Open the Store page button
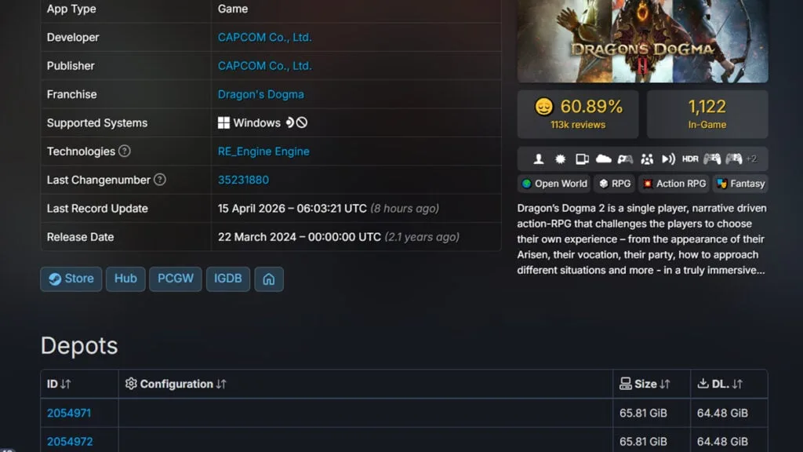 pyautogui.click(x=71, y=279)
